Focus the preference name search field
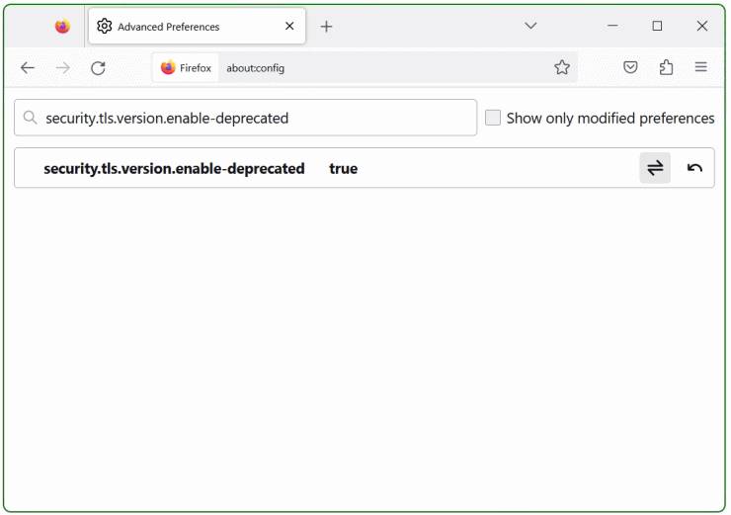The image size is (731, 515). click(x=245, y=118)
